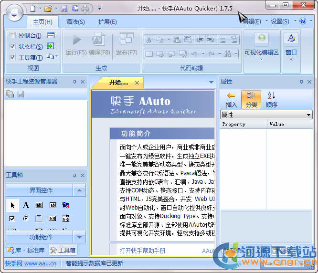Click the Value column header

coord(290,124)
